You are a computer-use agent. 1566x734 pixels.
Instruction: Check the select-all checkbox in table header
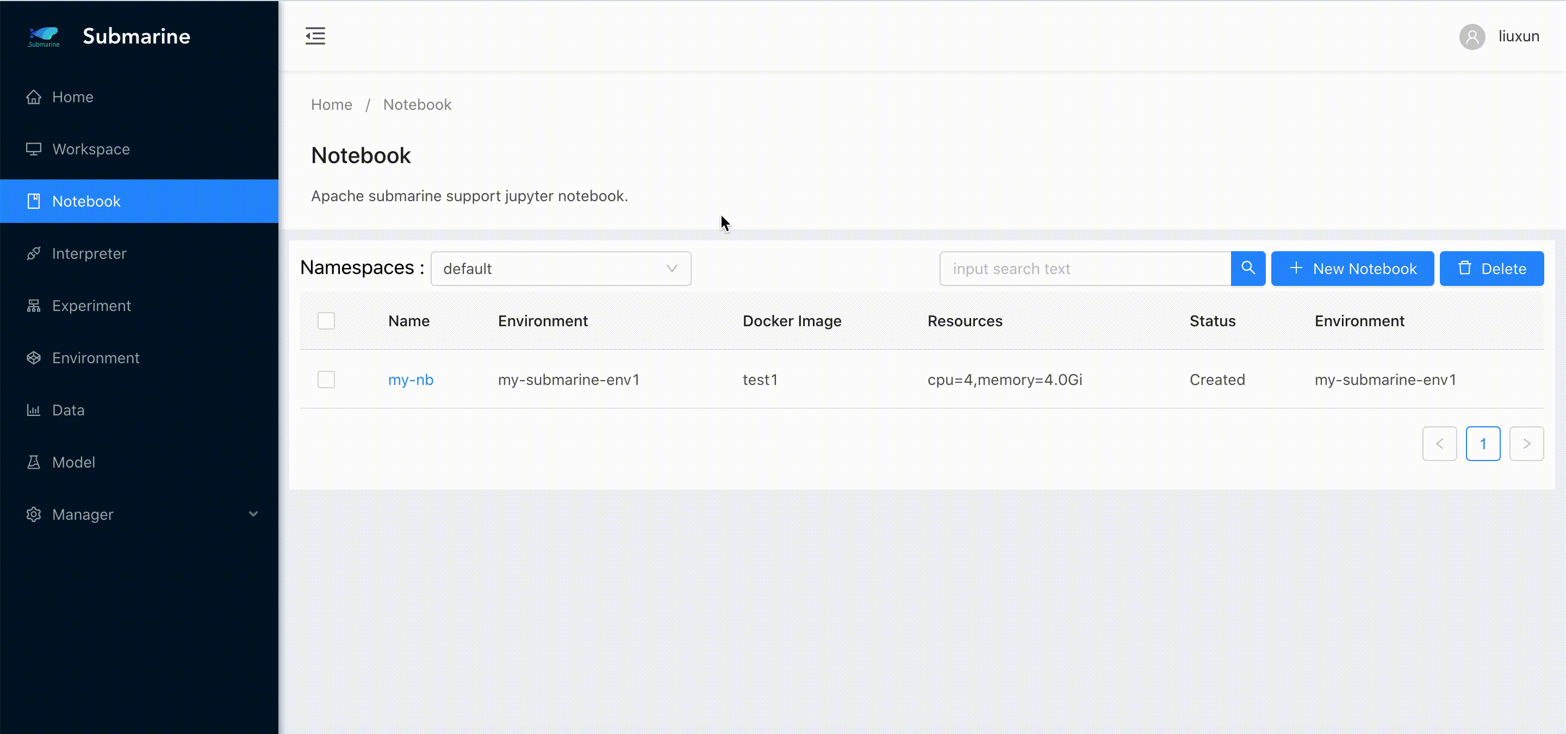[x=326, y=321]
